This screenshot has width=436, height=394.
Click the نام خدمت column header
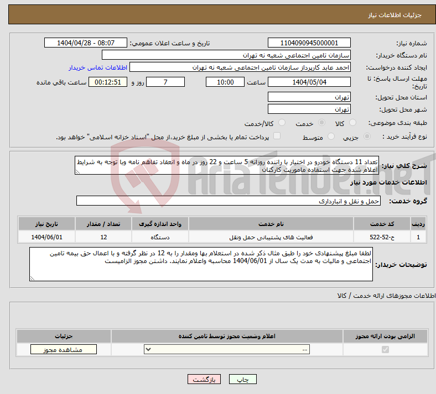pos(271,224)
